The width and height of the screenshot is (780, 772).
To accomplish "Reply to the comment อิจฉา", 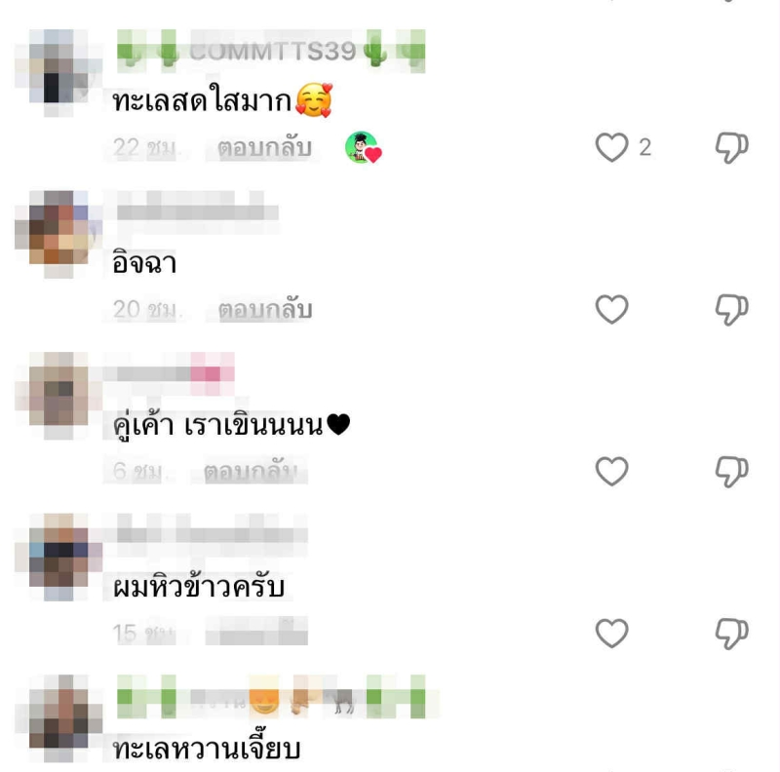I will [264, 309].
